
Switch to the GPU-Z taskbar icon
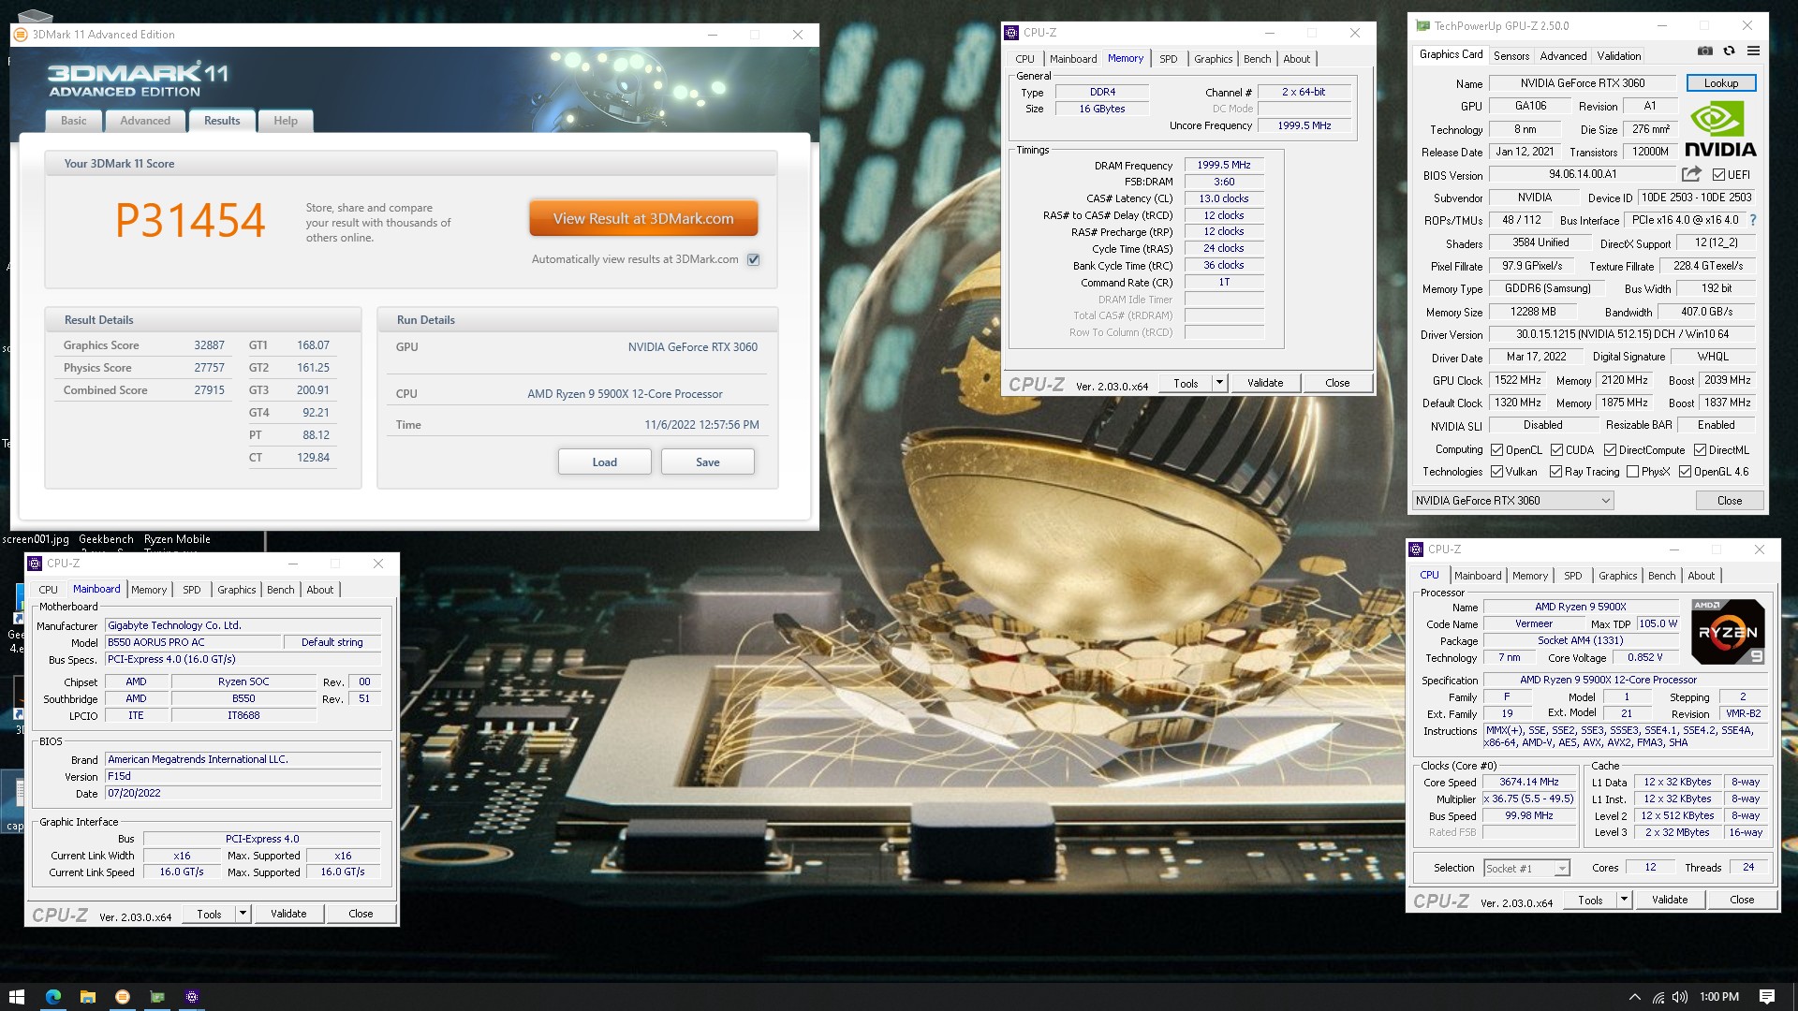(x=156, y=997)
